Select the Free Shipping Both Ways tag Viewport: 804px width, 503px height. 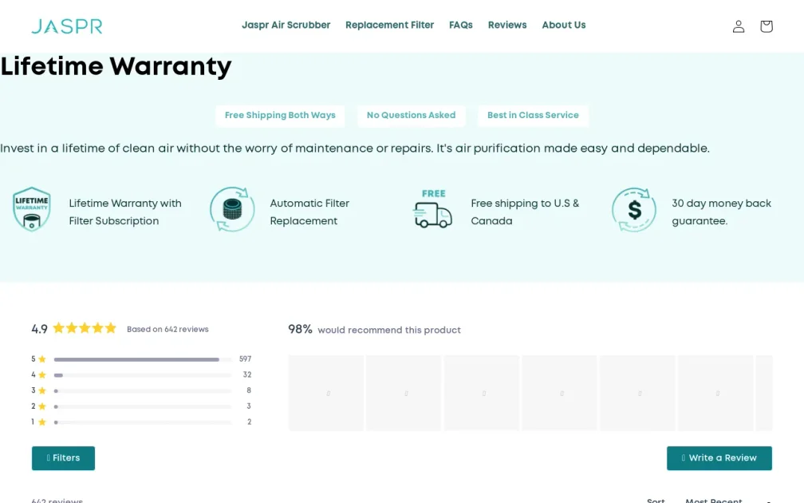tap(280, 116)
